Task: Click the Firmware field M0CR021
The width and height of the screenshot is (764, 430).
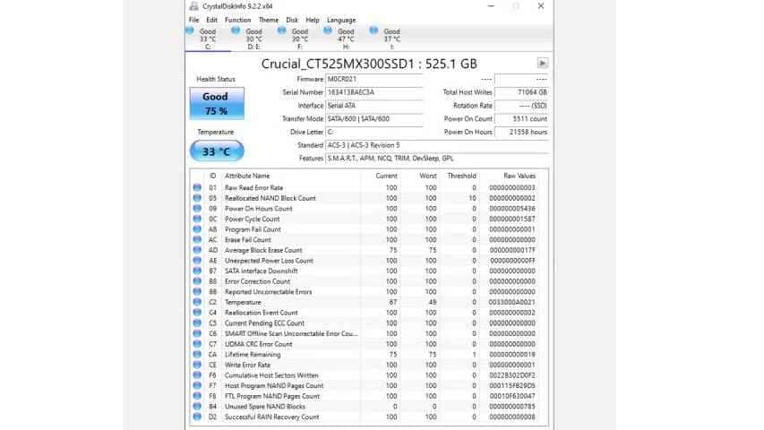Action: pyautogui.click(x=374, y=79)
